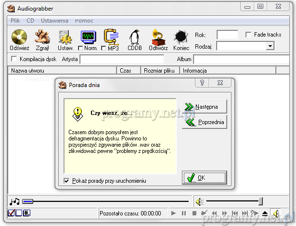The height and width of the screenshot is (226, 296).
Task: Click the Poprzednia tip button
Action: (204, 122)
